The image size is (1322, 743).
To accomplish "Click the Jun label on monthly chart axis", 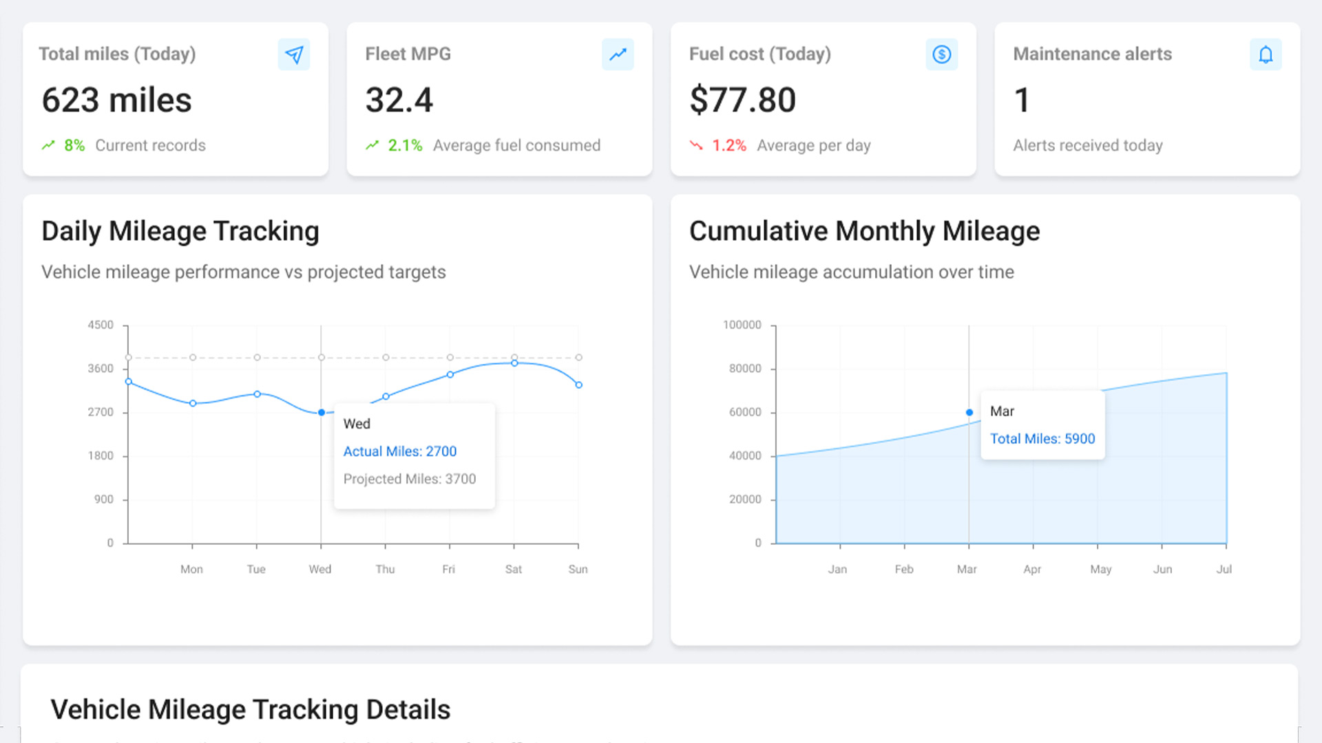I will click(x=1162, y=569).
